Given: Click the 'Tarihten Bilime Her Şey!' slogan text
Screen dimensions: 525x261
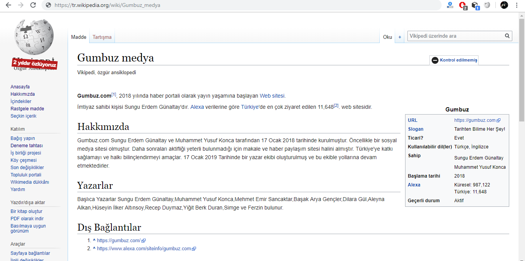Looking at the screenshot, I should (x=480, y=129).
